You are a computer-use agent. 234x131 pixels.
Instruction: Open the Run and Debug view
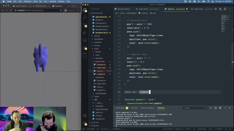[x=85, y=32]
